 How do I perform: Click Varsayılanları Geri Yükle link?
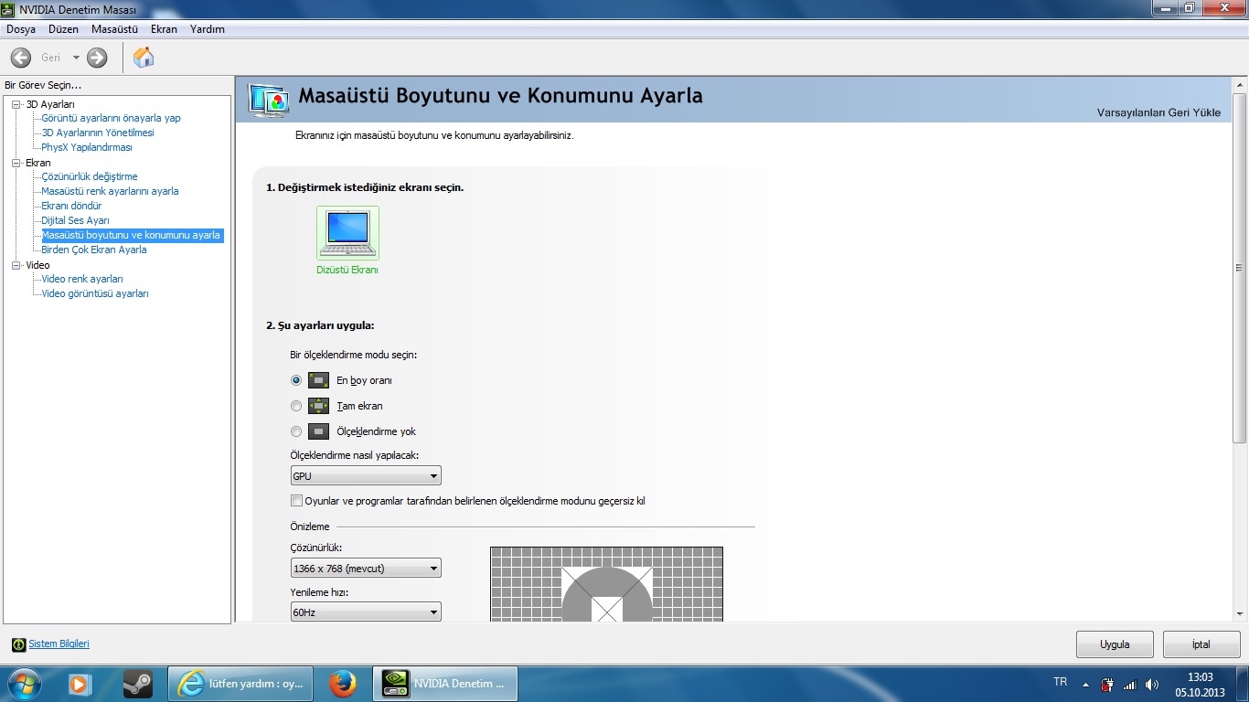point(1158,112)
